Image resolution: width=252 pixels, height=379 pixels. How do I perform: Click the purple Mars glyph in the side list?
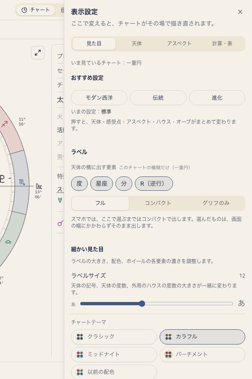click(x=60, y=223)
